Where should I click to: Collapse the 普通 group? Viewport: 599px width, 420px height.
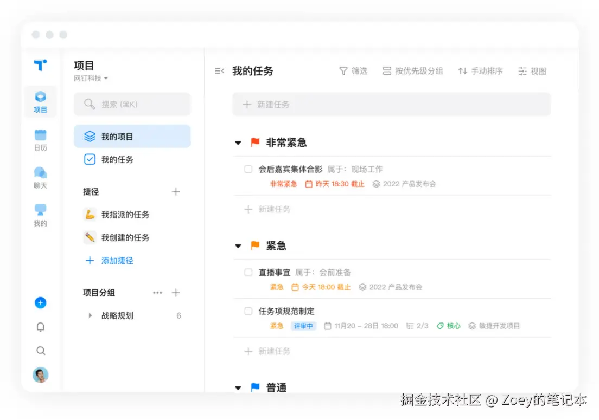coord(238,388)
